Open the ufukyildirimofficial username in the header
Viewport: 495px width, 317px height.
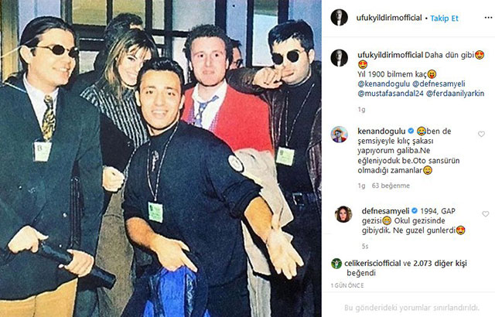click(389, 18)
